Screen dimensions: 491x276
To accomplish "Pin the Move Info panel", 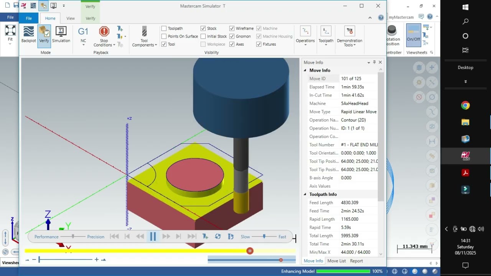I will (374, 62).
